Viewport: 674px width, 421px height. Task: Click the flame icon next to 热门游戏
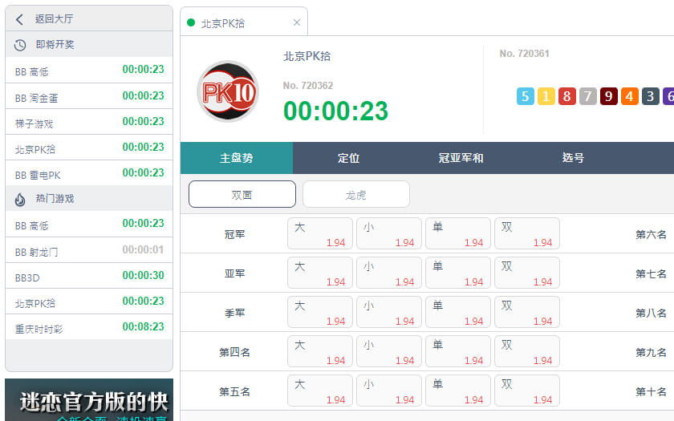(x=20, y=199)
